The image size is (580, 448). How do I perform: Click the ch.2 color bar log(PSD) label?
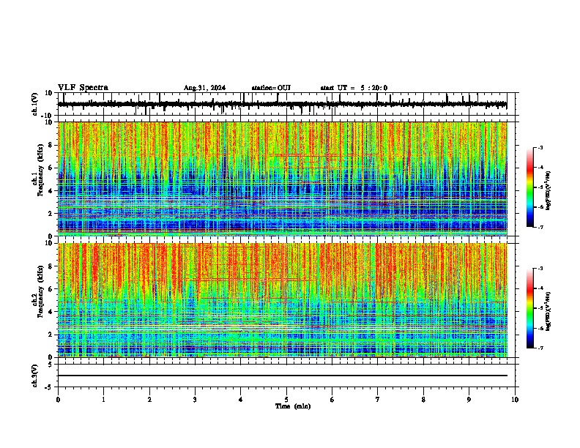click(549, 311)
